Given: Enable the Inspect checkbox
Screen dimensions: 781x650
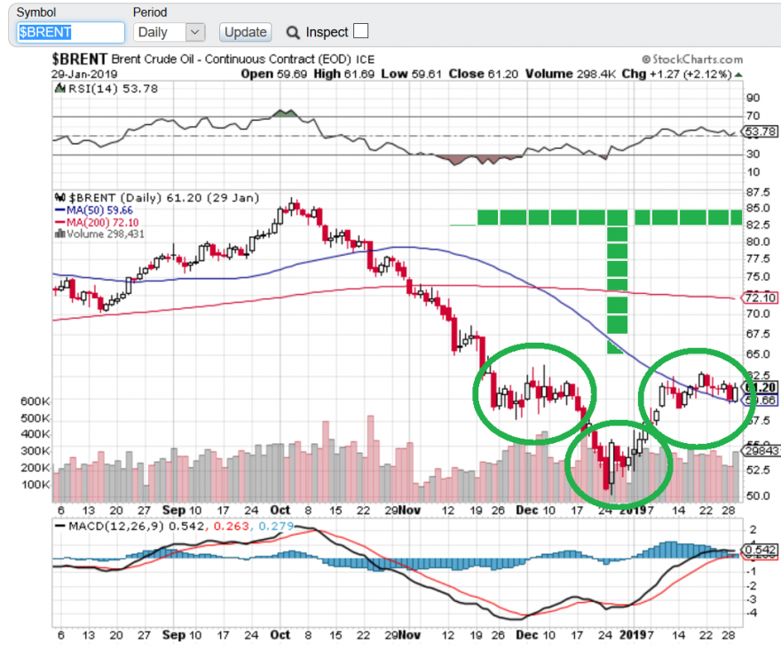Looking at the screenshot, I should click(x=360, y=31).
